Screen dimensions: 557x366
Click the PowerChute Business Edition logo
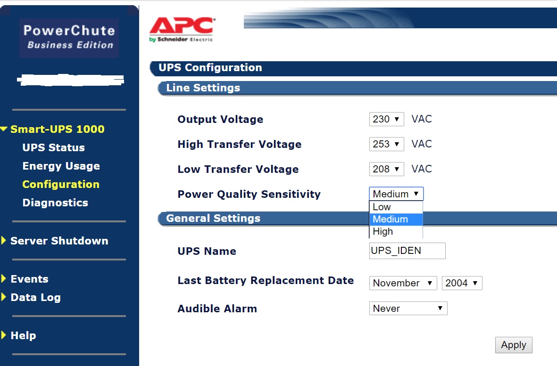pyautogui.click(x=69, y=37)
